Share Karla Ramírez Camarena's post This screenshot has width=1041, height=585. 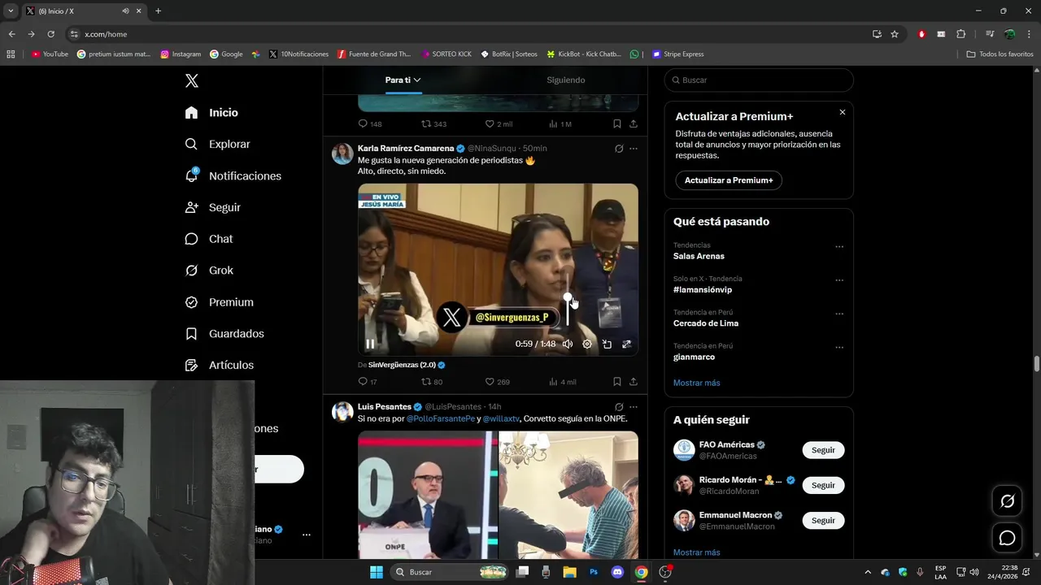click(633, 382)
